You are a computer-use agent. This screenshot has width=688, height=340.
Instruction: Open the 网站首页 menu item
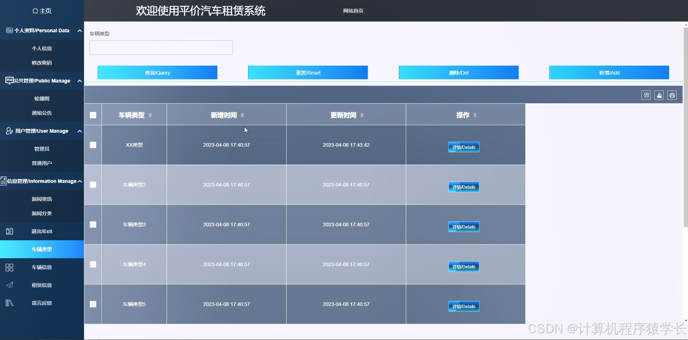tap(353, 11)
